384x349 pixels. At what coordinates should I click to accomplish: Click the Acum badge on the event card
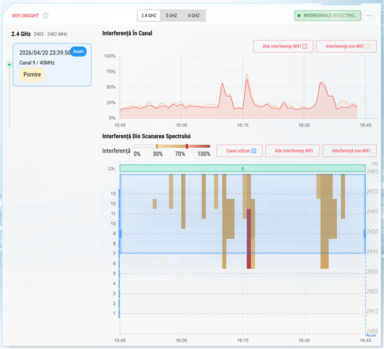tap(78, 51)
